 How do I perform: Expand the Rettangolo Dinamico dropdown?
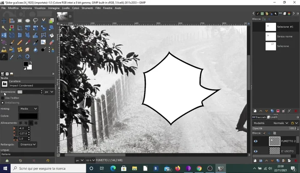pyautogui.click(x=28, y=145)
